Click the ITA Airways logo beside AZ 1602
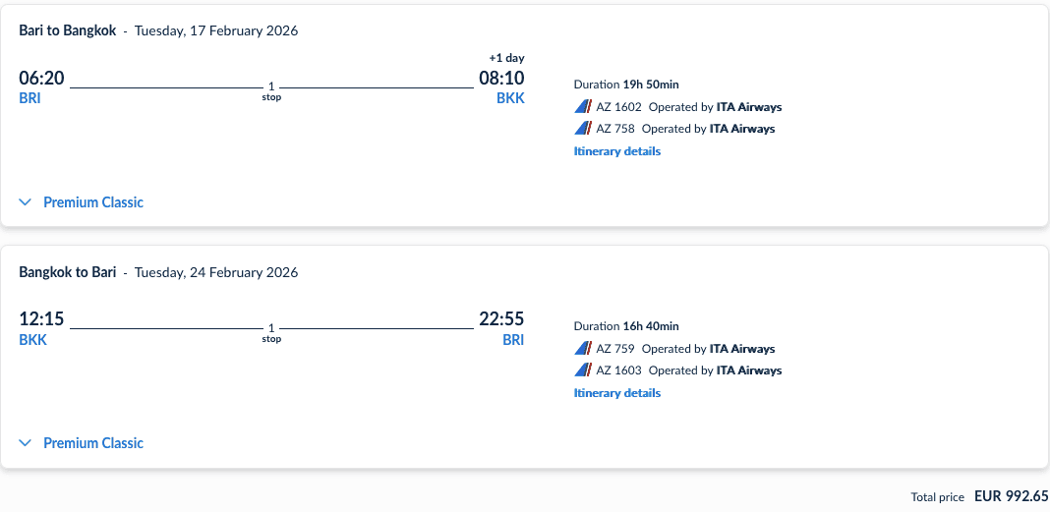The width and height of the screenshot is (1050, 512). (582, 107)
